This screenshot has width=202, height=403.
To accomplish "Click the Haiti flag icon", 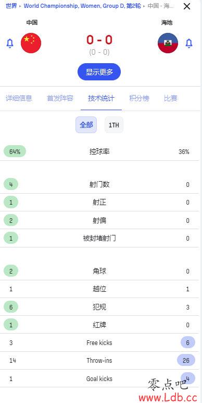I will (x=168, y=43).
